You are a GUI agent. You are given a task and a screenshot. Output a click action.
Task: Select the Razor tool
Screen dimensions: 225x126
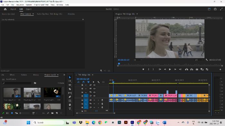coord(70,89)
